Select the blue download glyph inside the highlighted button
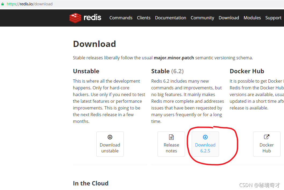The height and width of the screenshot is (190, 284). pos(205,137)
